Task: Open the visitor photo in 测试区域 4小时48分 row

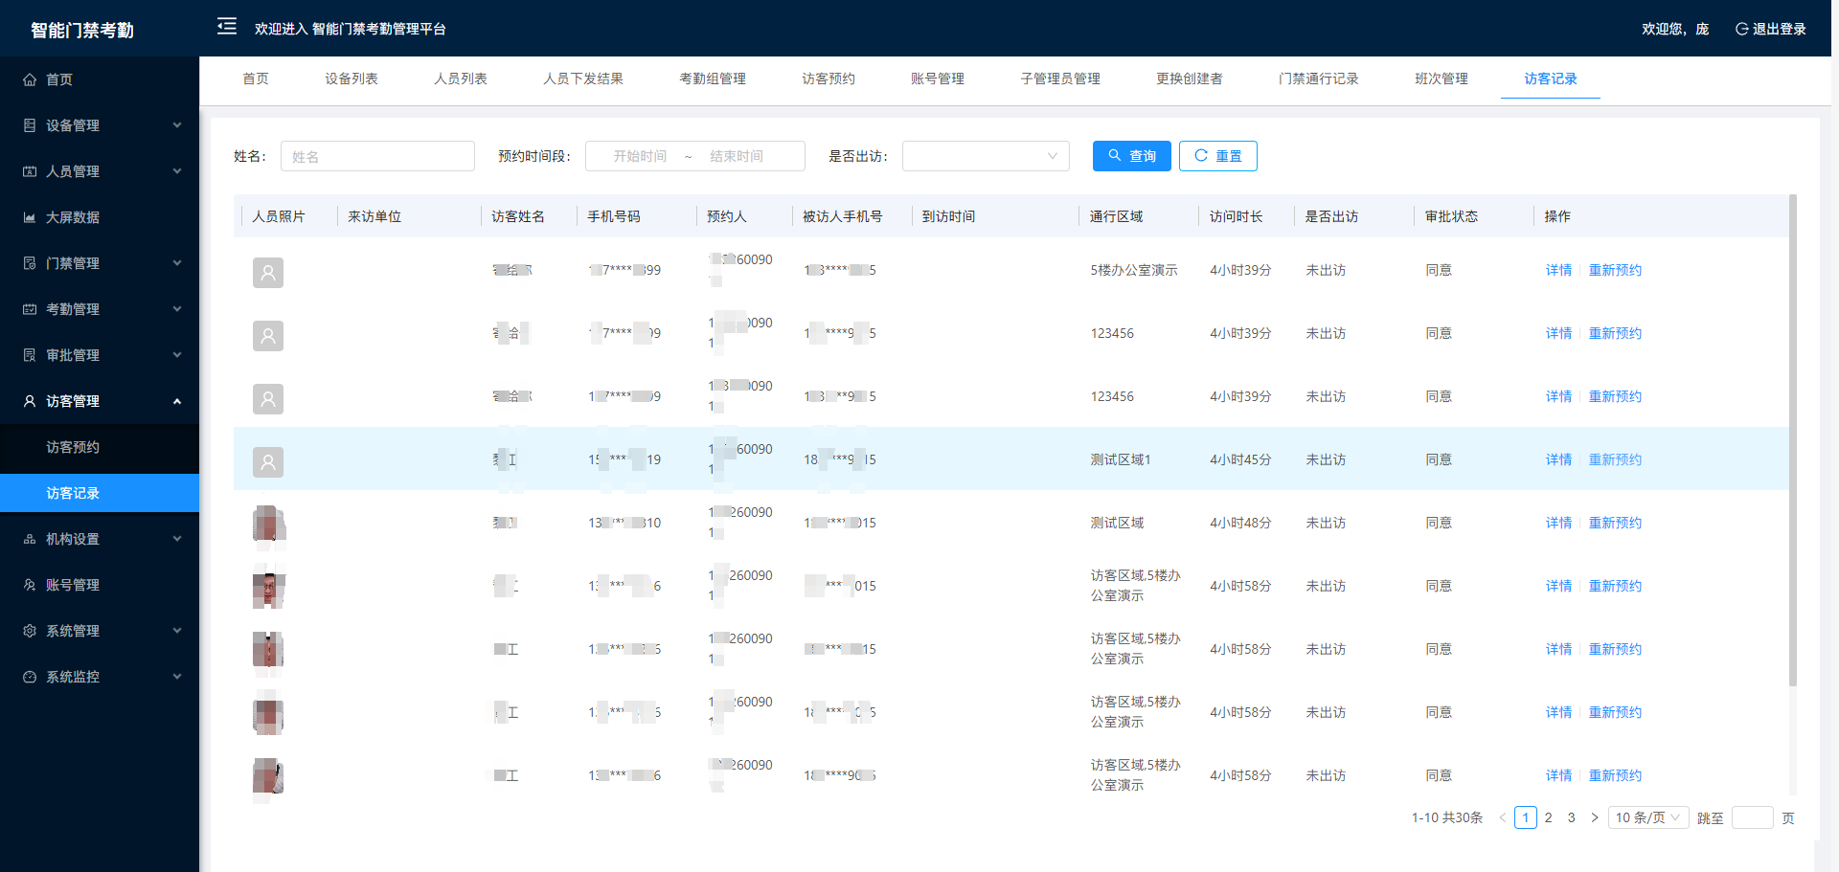Action: pyautogui.click(x=268, y=525)
